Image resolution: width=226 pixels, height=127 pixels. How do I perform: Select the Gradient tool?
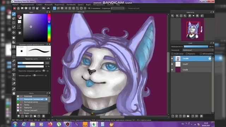pyautogui.click(x=14, y=47)
